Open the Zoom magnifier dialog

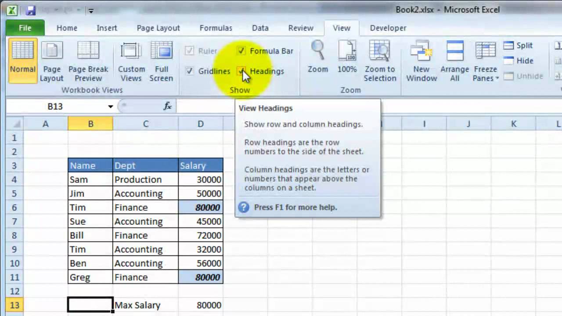click(x=318, y=57)
